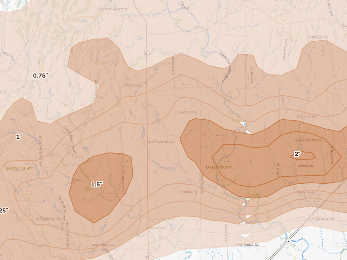The width and height of the screenshot is (347, 260).
Task: Click the 2" rainfall contour label
Action: pos(298,154)
